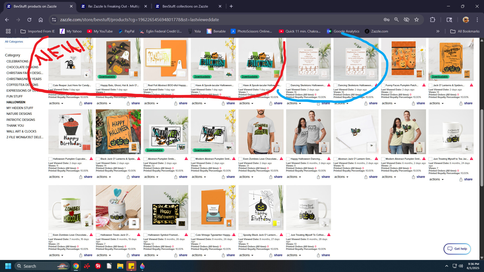Switch to BevStuff collections on Zazzle tab
Screen dimensions: 484x272
click(185, 6)
